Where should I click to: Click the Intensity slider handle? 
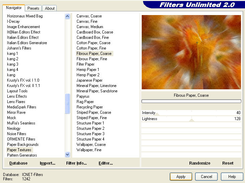coord(157,114)
